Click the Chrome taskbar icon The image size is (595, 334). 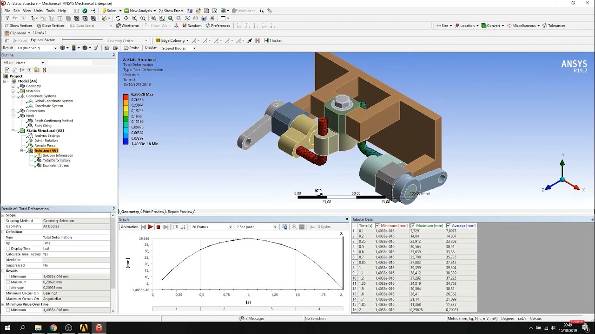tap(53, 328)
